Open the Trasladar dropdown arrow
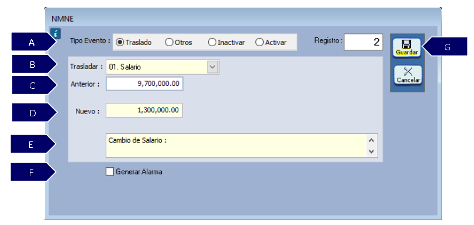 [x=213, y=67]
